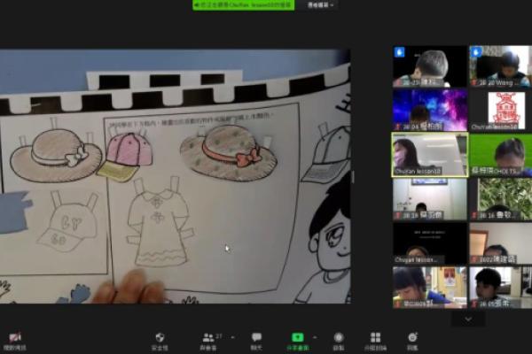The image size is (532, 354).
Task: Click the pink cap in shared worksheet
Action: 129,150
